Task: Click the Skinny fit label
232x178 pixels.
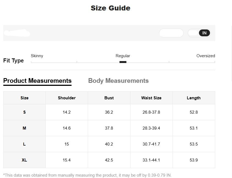Action: pos(37,56)
